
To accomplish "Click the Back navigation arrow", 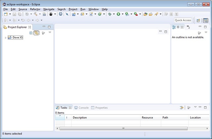I will tap(28, 20).
